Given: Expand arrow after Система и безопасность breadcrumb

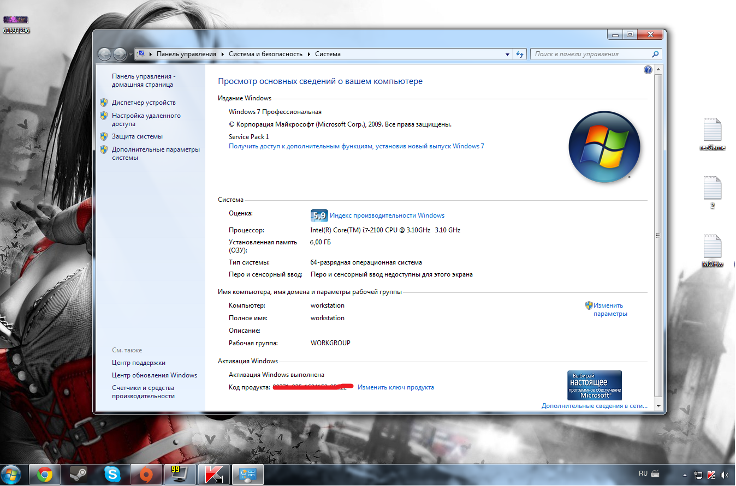Looking at the screenshot, I should [x=309, y=54].
